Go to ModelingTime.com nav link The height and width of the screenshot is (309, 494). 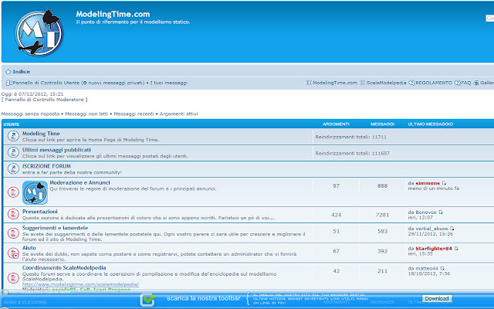coord(335,83)
